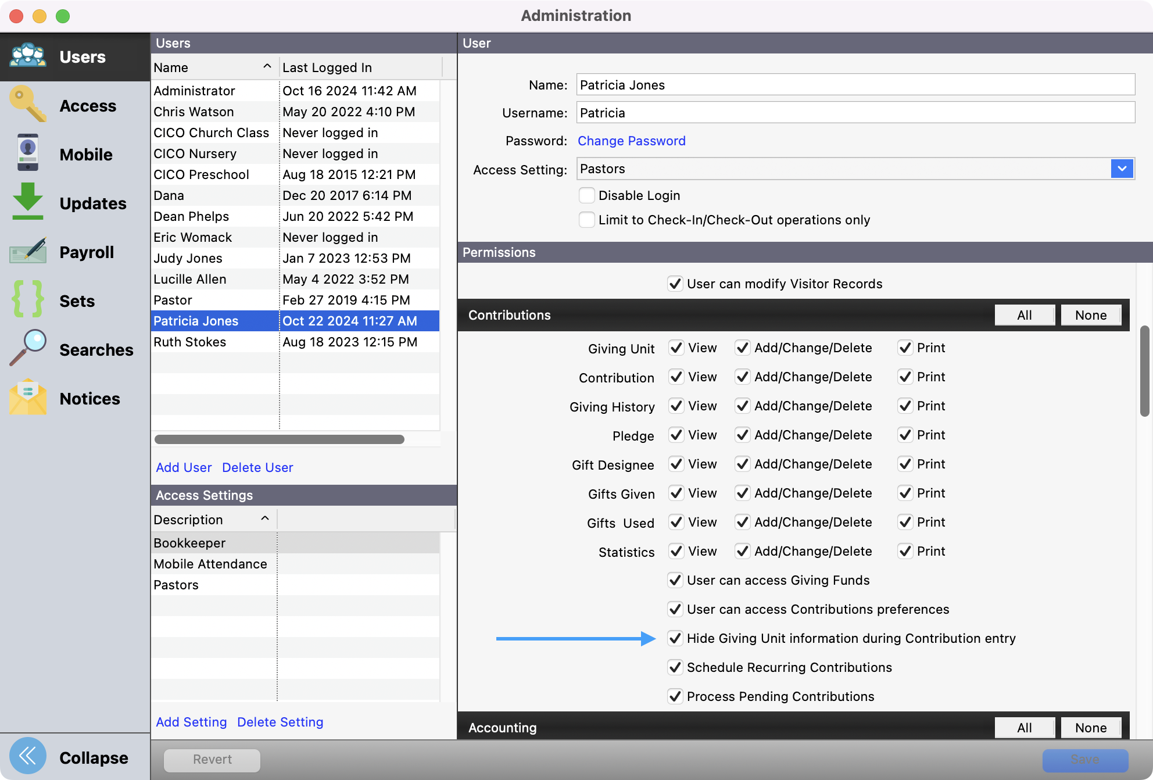
Task: Select Ruth Stokes in users list
Action: (190, 342)
